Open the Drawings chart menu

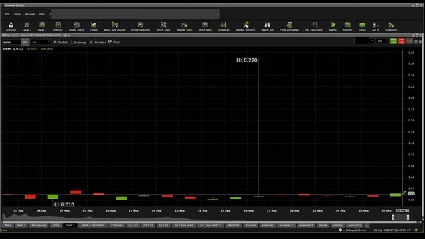coord(78,42)
